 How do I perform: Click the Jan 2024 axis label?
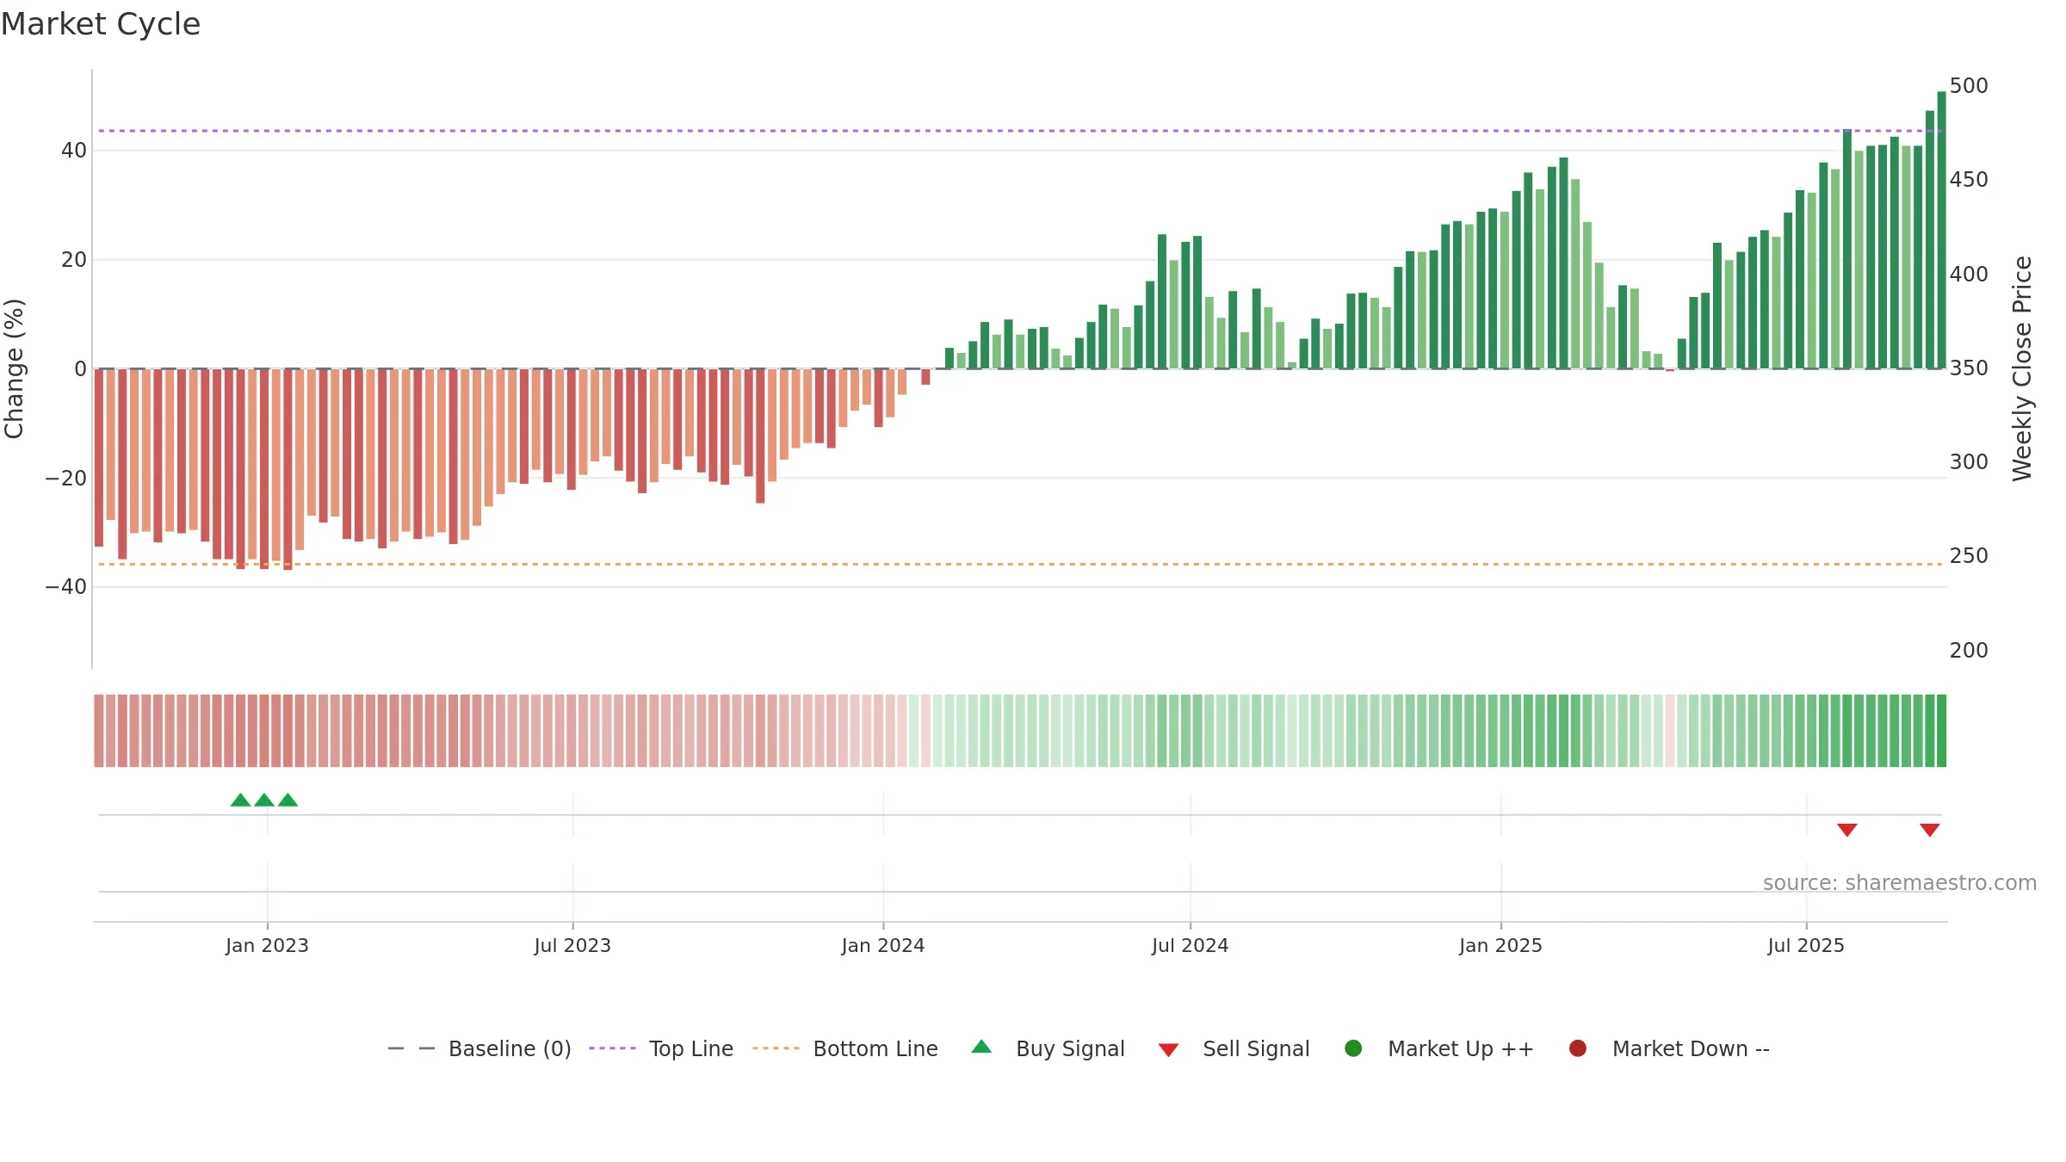(x=883, y=946)
